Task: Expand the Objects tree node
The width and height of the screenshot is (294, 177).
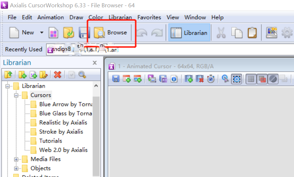Action: 16,169
